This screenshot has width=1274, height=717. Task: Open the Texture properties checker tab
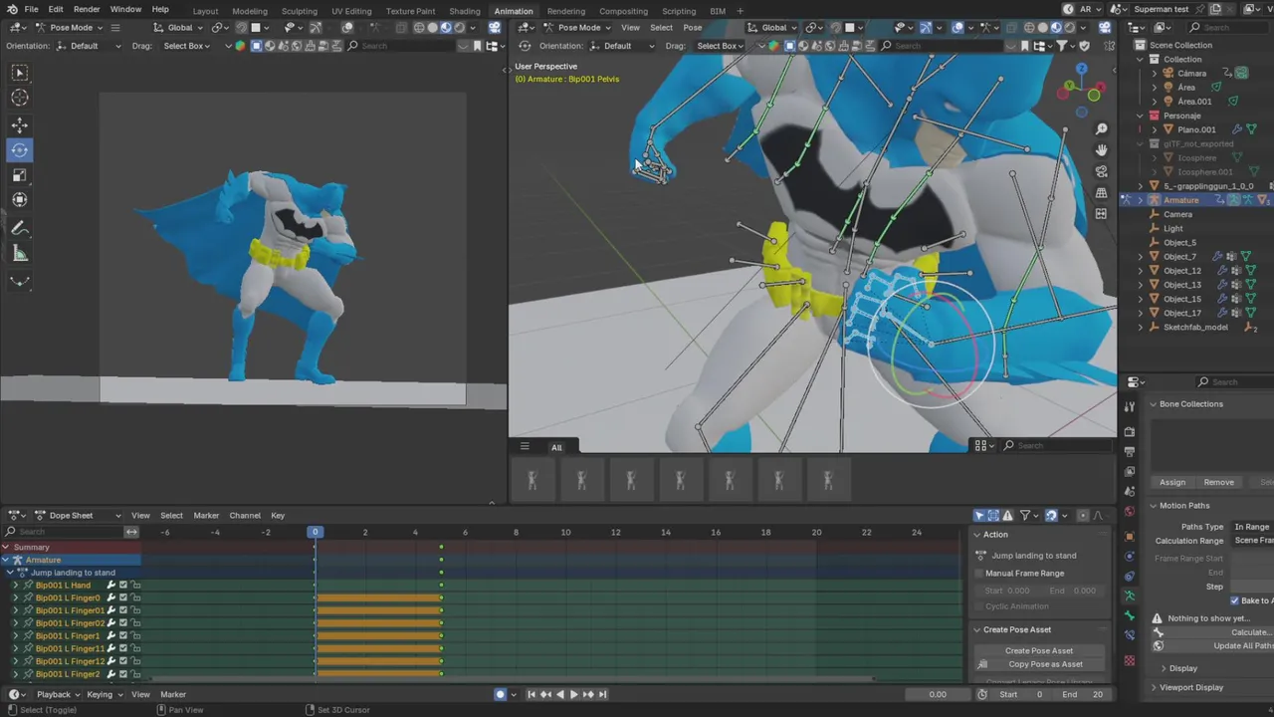click(1129, 660)
